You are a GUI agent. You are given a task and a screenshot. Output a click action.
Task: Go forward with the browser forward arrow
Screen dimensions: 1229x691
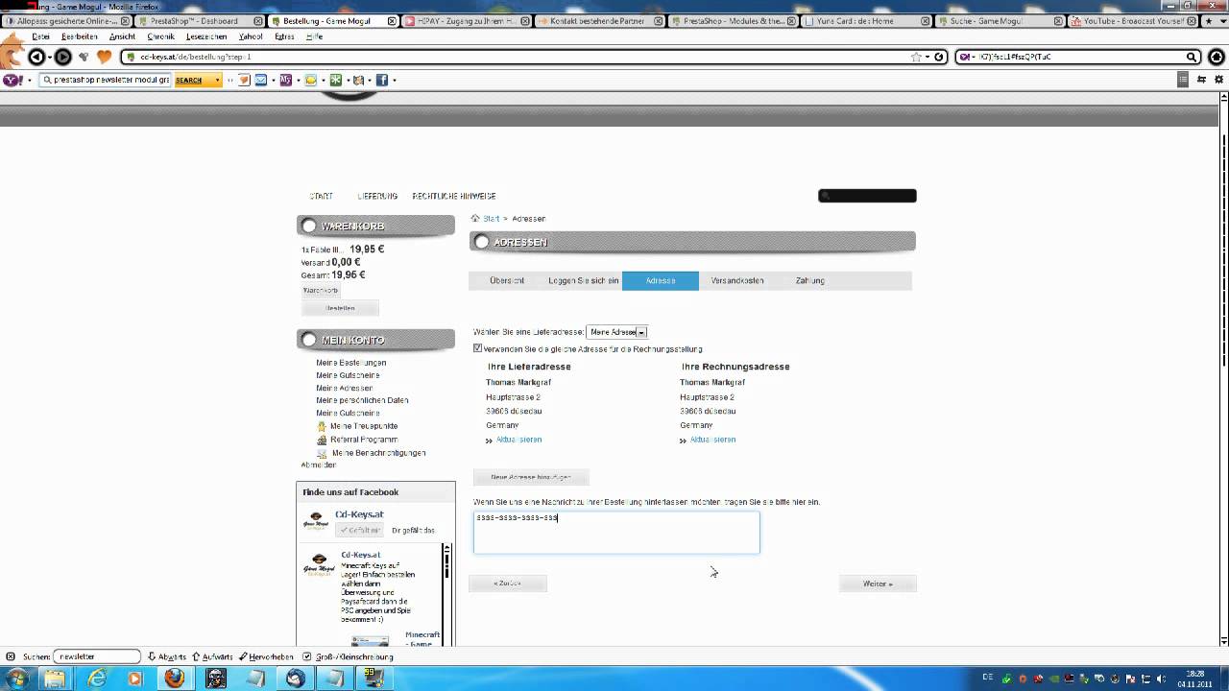coord(62,57)
